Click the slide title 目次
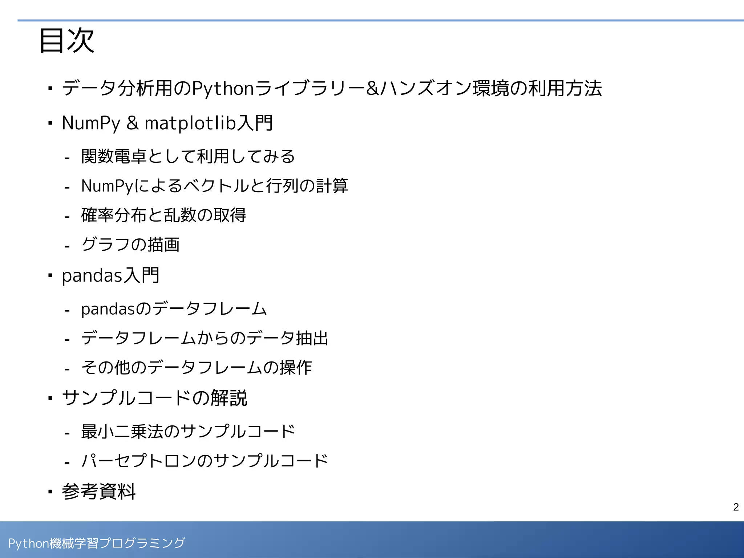 [x=67, y=41]
